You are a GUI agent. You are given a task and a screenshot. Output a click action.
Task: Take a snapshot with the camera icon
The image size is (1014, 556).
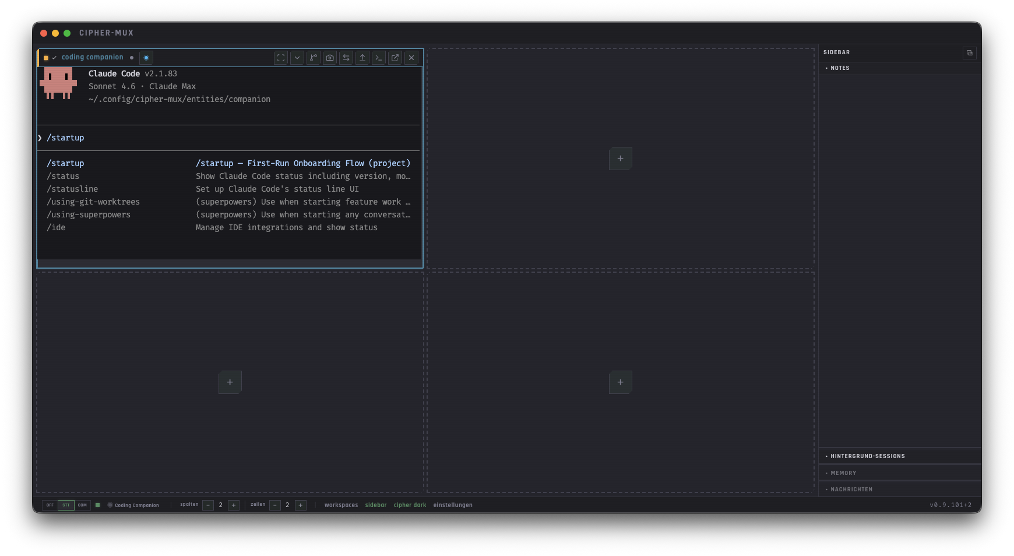point(330,58)
